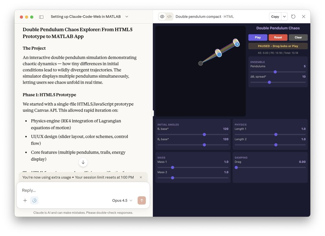The height and width of the screenshot is (236, 325).
Task: Adjust the Pendulums ensemble slider
Action: pos(275,72)
